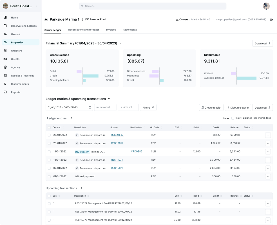
Task: Select Disbursements in the sidebar
Action: coord(20,84)
